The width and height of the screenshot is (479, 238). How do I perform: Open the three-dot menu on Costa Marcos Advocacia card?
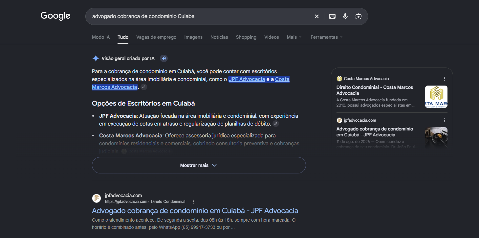coord(445,79)
